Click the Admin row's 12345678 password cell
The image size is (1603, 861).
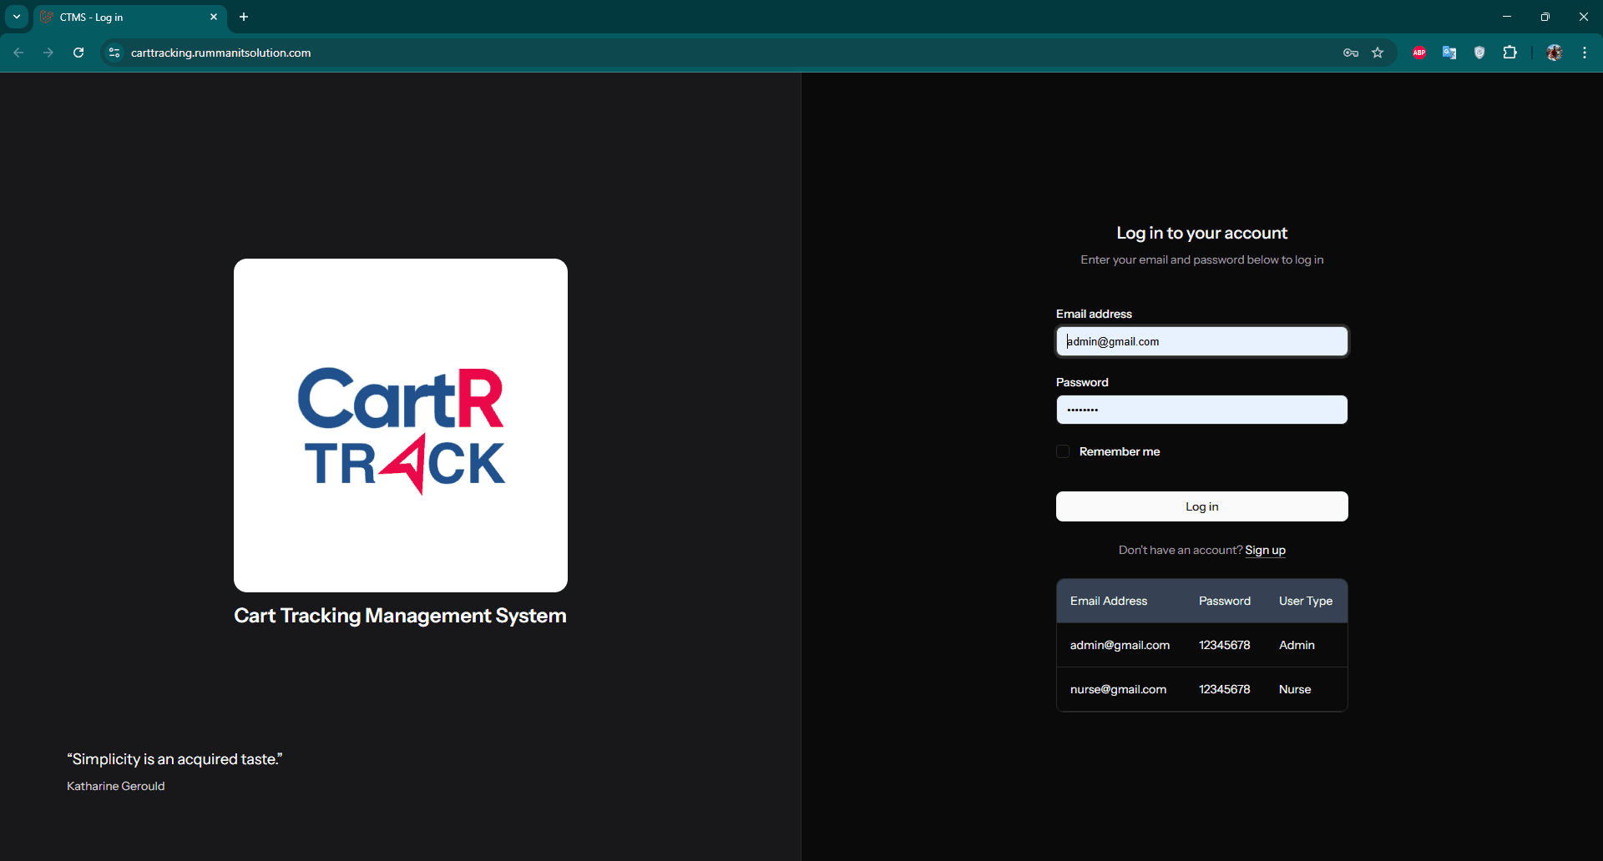(1225, 645)
